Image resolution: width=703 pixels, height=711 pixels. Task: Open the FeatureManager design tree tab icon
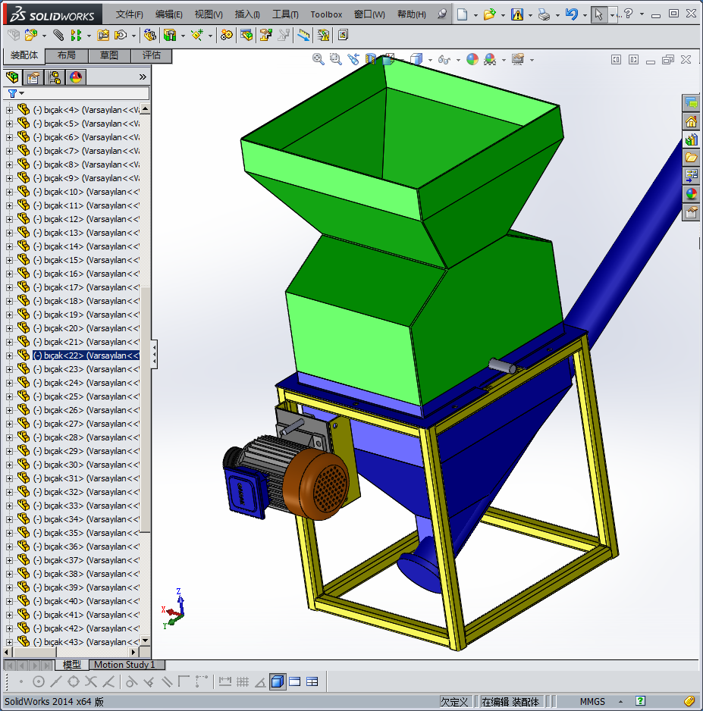[x=13, y=77]
